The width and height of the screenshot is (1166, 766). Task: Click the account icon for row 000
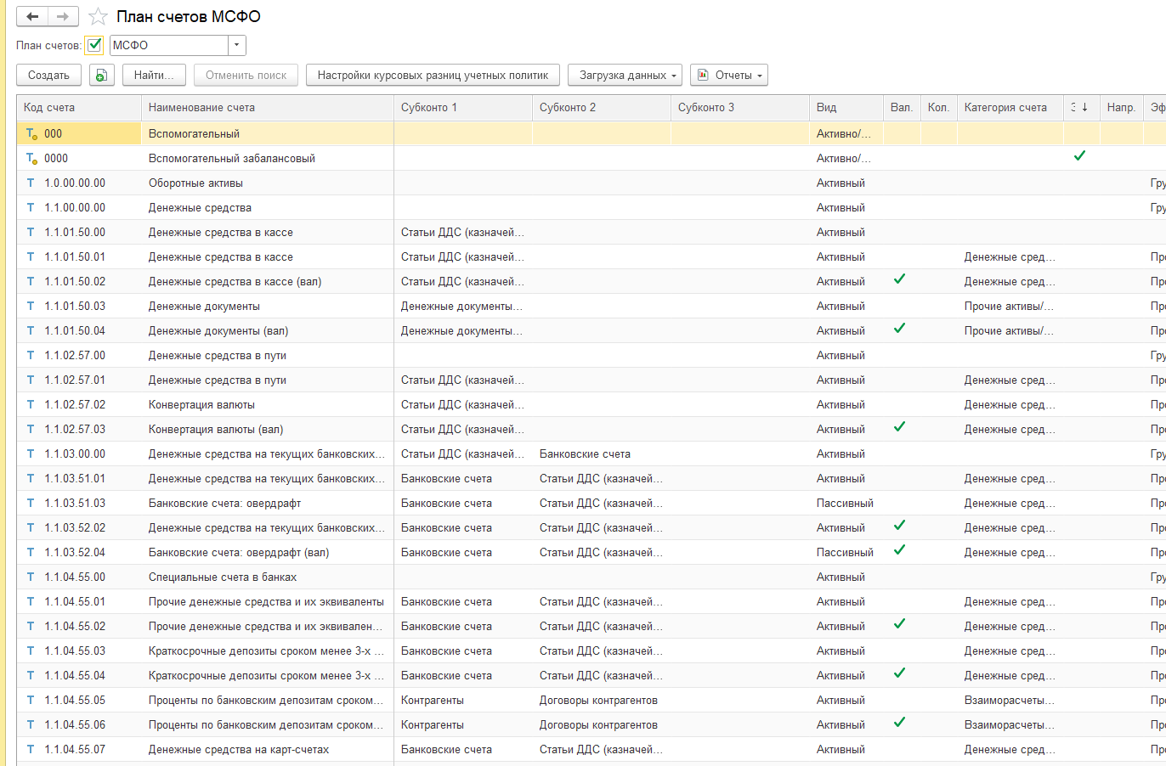pos(31,133)
